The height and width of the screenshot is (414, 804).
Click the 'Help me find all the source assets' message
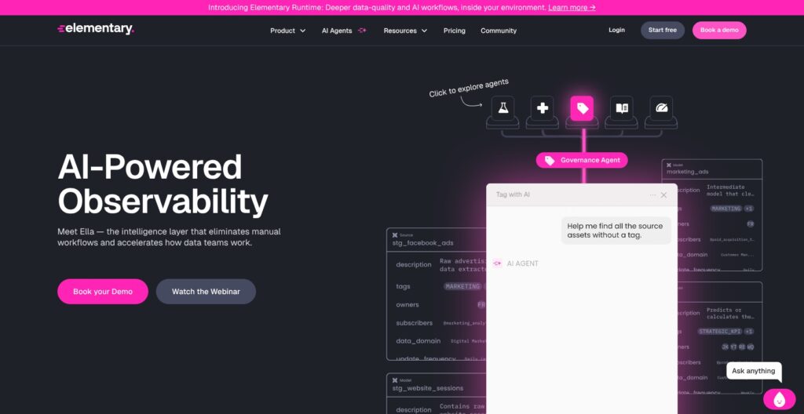point(616,231)
